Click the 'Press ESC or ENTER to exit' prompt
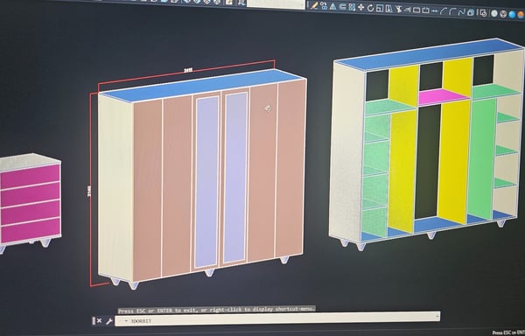 217,310
